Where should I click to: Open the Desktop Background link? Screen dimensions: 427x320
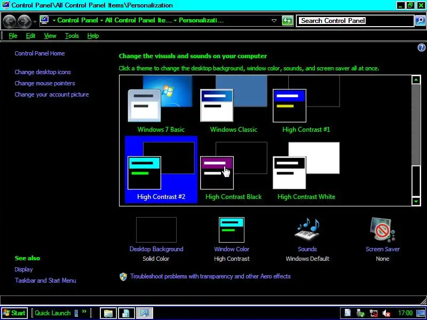click(x=156, y=249)
